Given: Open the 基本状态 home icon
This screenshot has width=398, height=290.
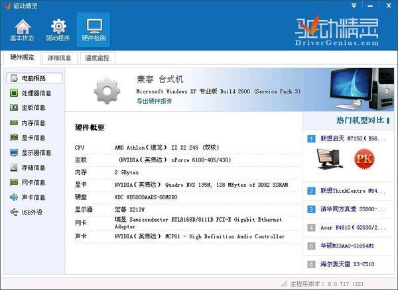Looking at the screenshot, I should coord(23,26).
